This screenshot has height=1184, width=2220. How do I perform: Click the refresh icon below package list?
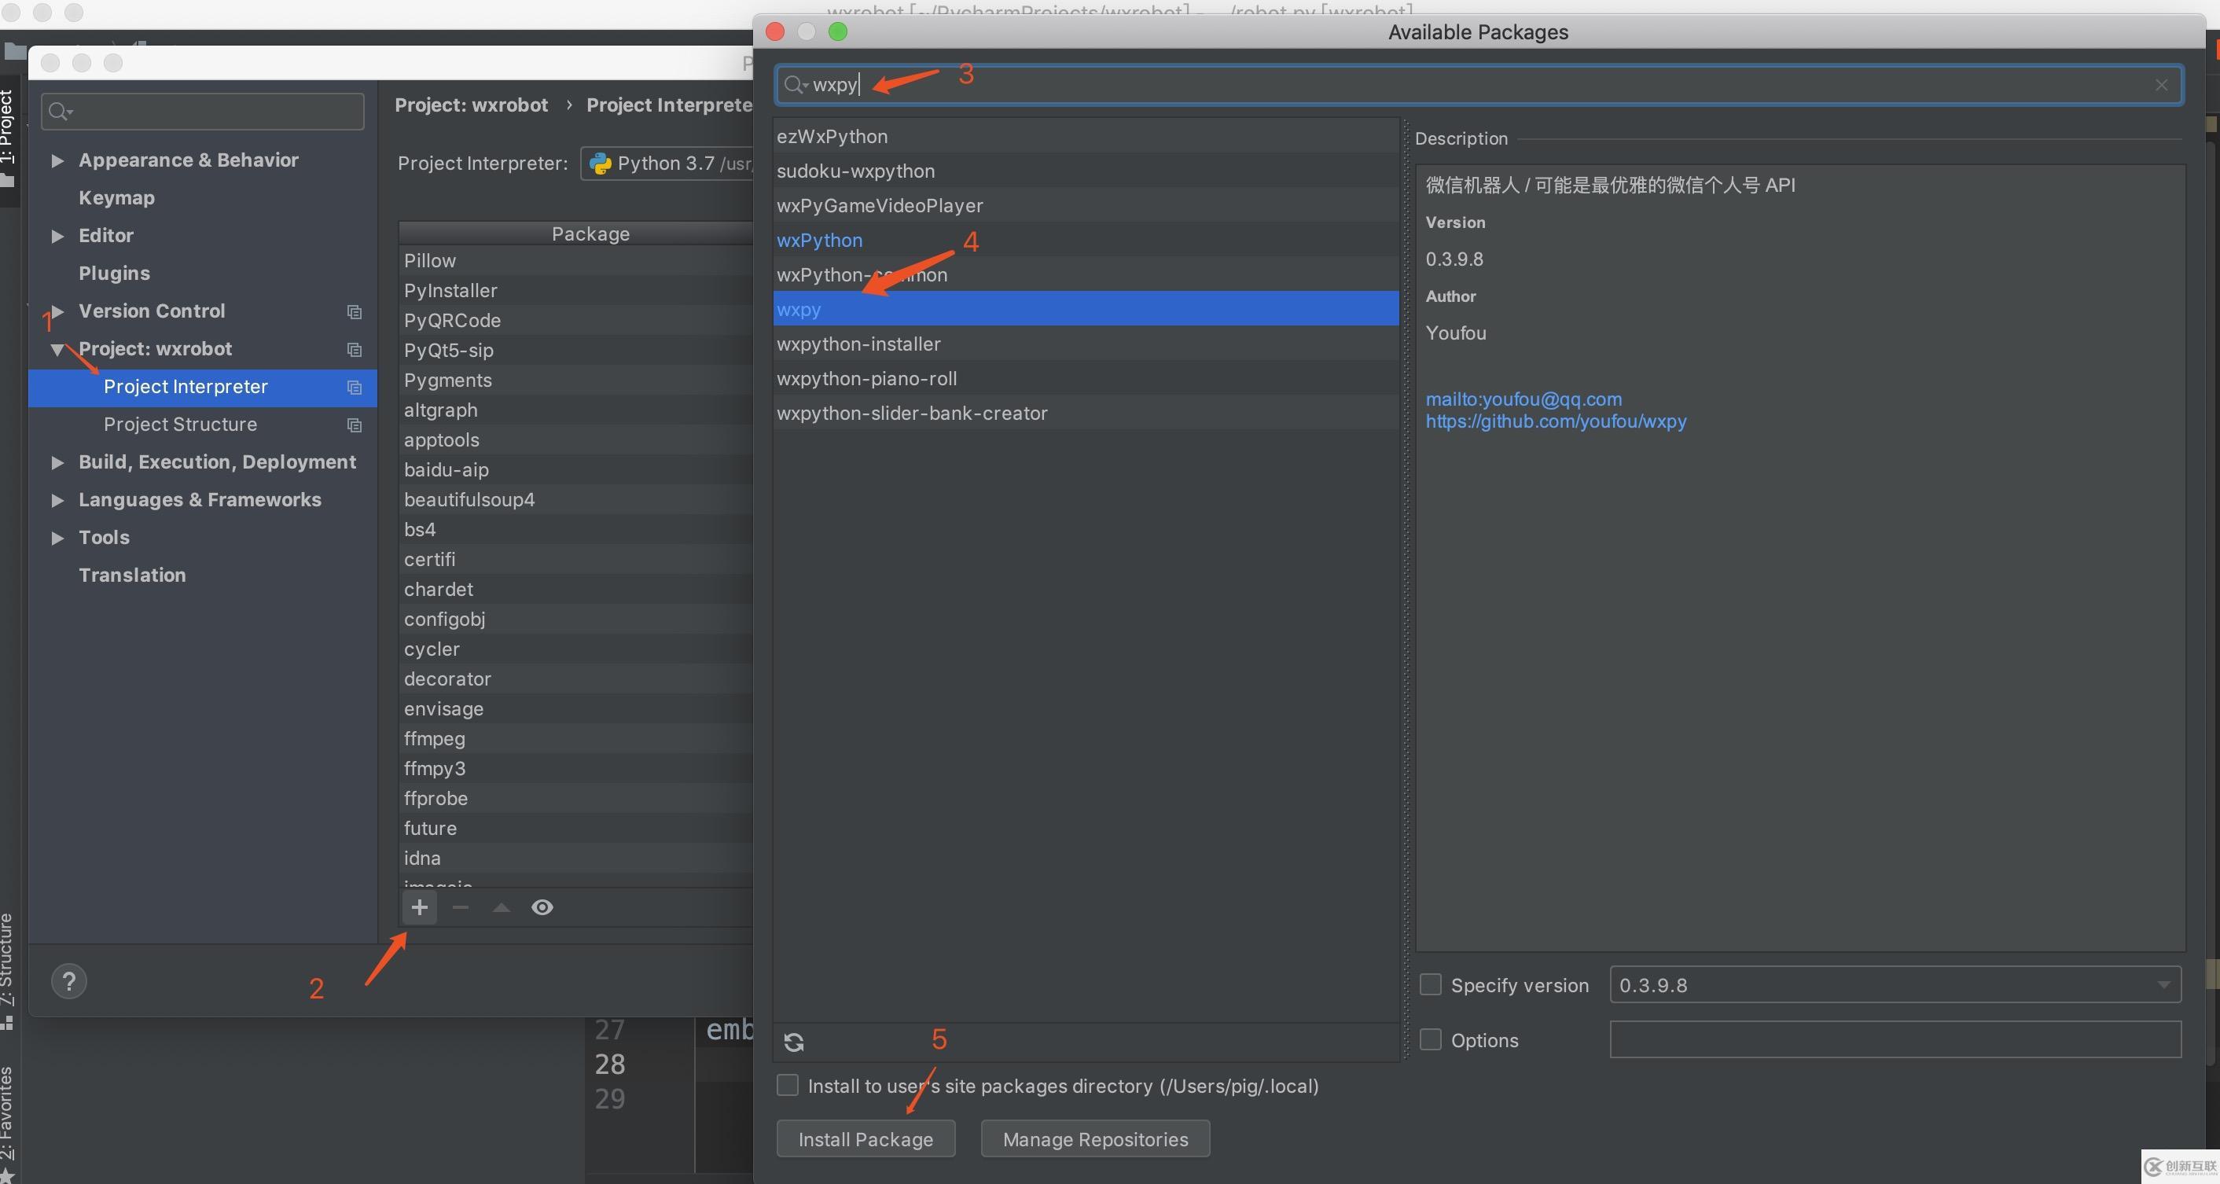794,1042
